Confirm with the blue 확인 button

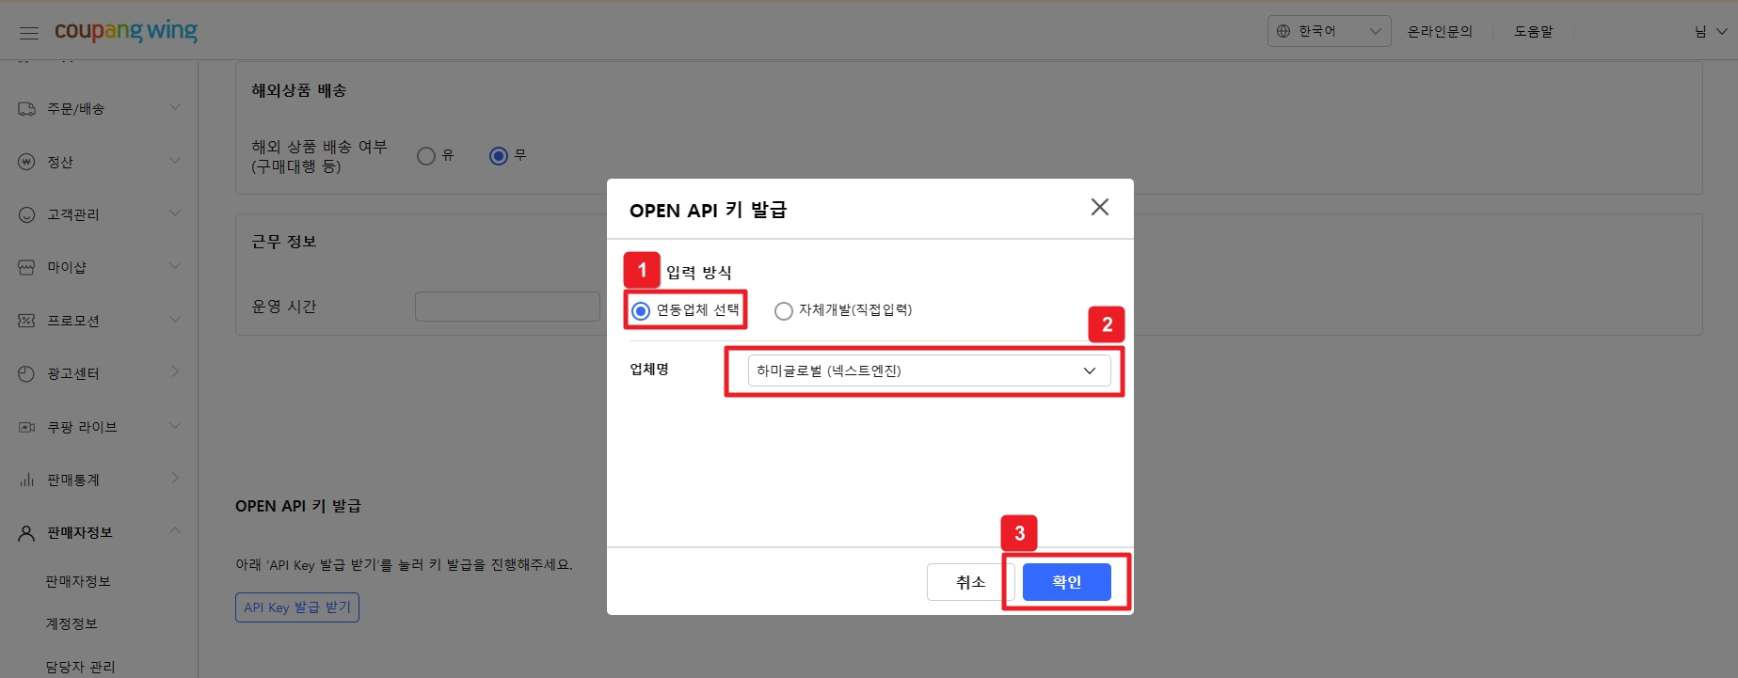point(1067,582)
